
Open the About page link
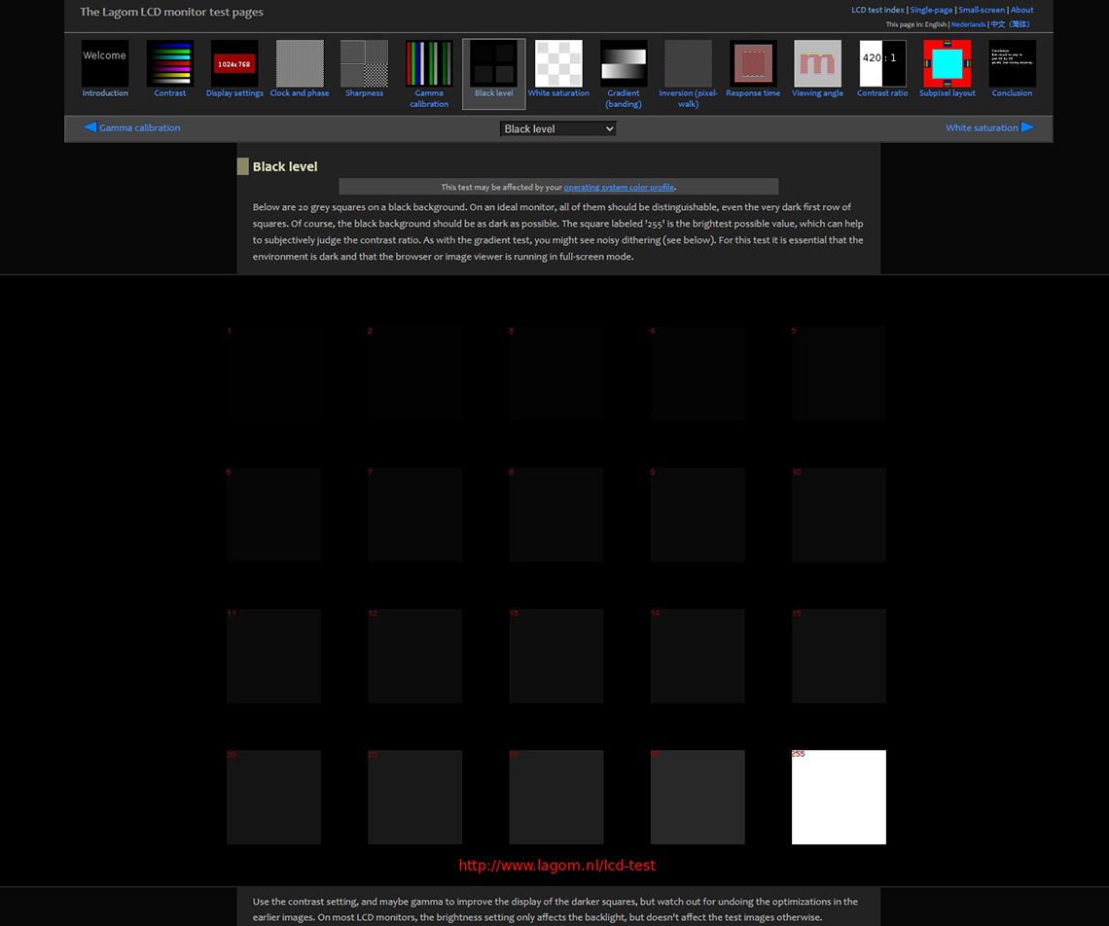(1021, 10)
